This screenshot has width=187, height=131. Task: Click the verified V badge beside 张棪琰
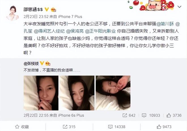click(42, 63)
